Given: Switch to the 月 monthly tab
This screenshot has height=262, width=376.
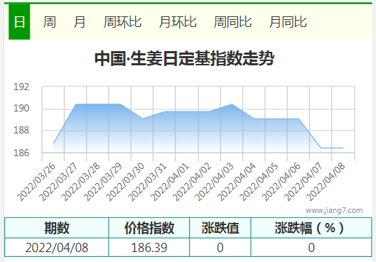Looking at the screenshot, I should (80, 22).
